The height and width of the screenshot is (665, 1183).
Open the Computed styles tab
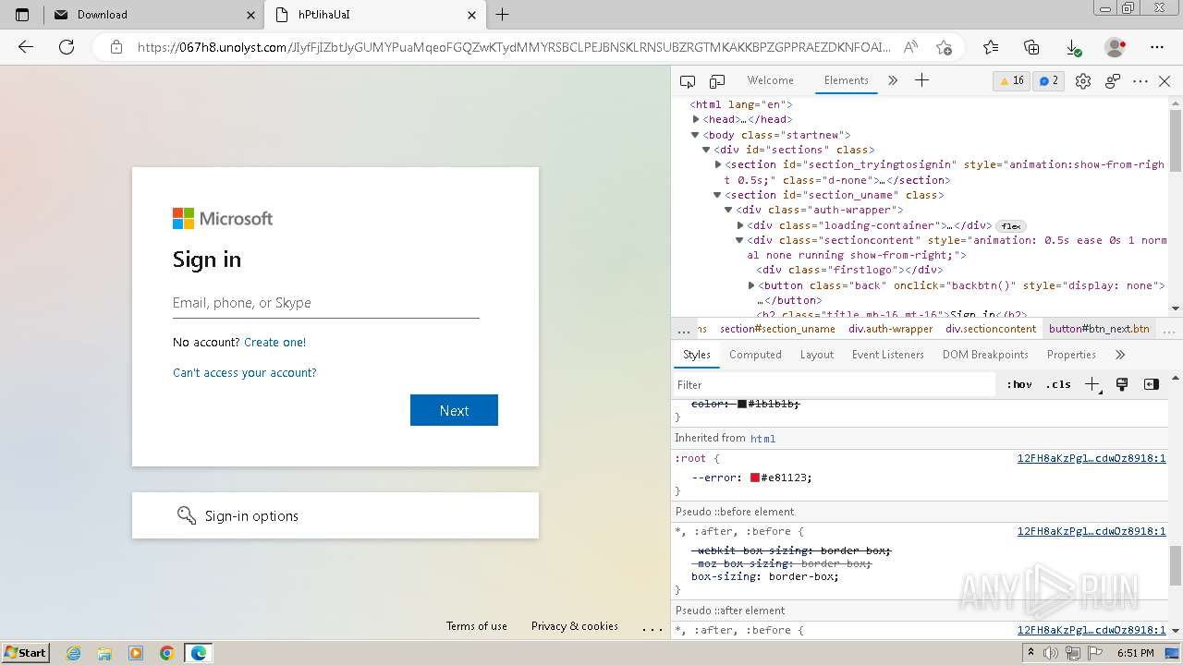click(755, 355)
